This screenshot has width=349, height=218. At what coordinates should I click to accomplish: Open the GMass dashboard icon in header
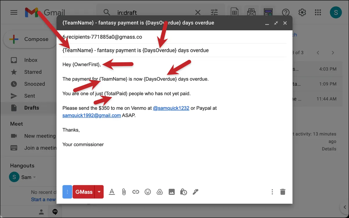[x=268, y=12]
